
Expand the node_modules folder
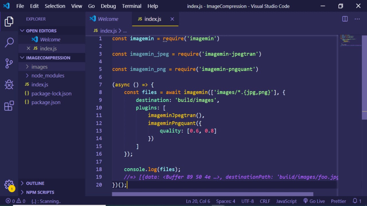pyautogui.click(x=48, y=76)
